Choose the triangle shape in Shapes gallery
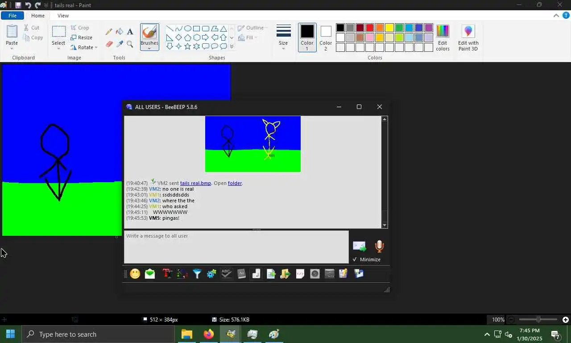Screen dimensions: 571x343 pos(223,28)
